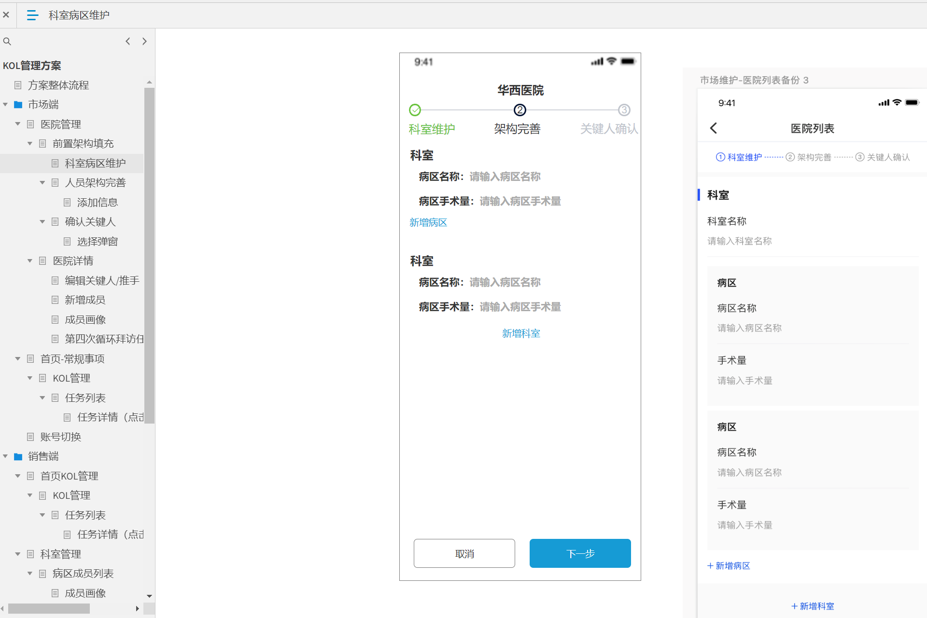This screenshot has width=927, height=618.
Task: Open the sidebar search icon
Action: coord(7,41)
